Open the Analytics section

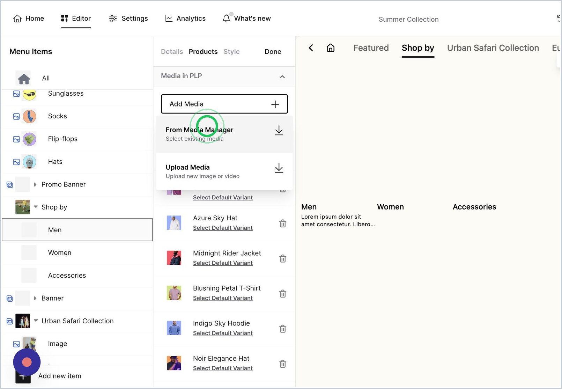coord(185,19)
